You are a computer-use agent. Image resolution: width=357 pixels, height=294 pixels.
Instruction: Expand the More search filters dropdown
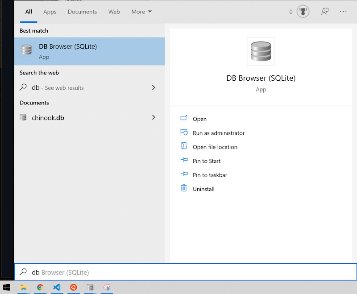[141, 12]
